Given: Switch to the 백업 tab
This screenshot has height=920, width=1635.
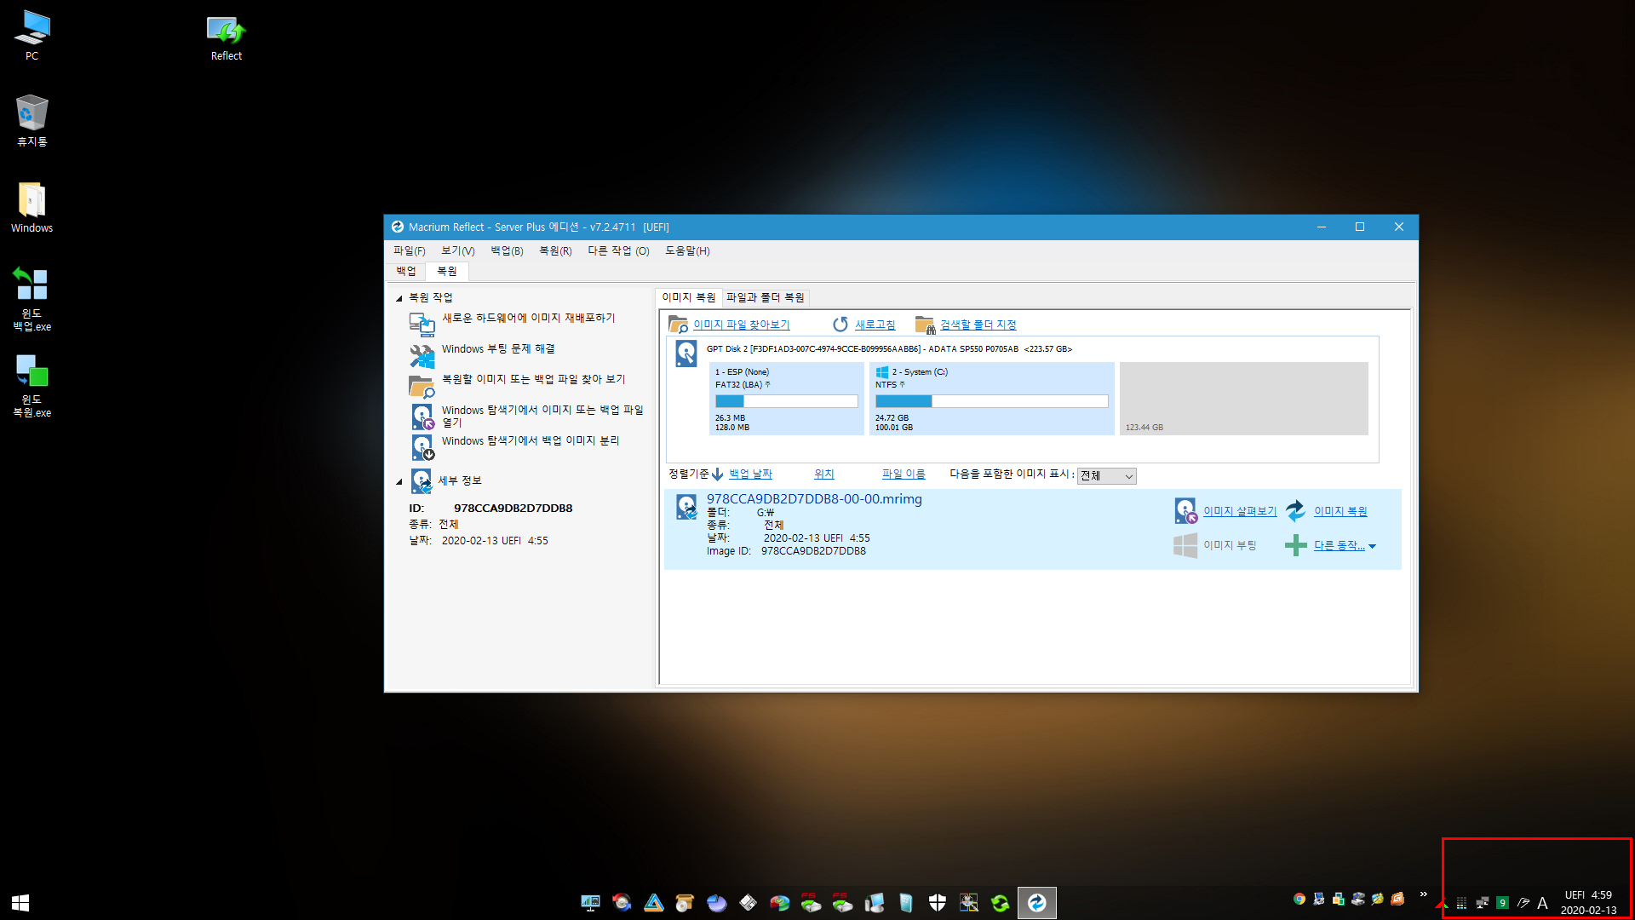Looking at the screenshot, I should (406, 271).
